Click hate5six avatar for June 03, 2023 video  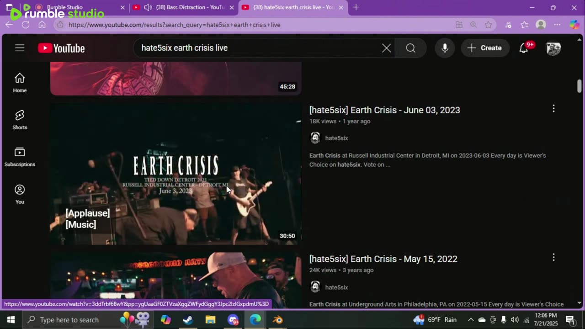(315, 138)
